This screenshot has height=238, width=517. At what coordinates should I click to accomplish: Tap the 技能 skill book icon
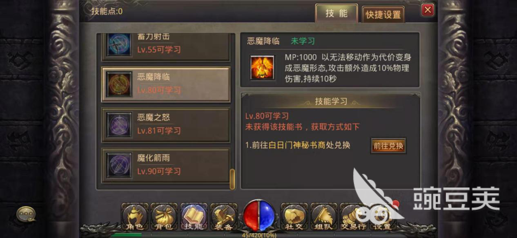[194, 217]
